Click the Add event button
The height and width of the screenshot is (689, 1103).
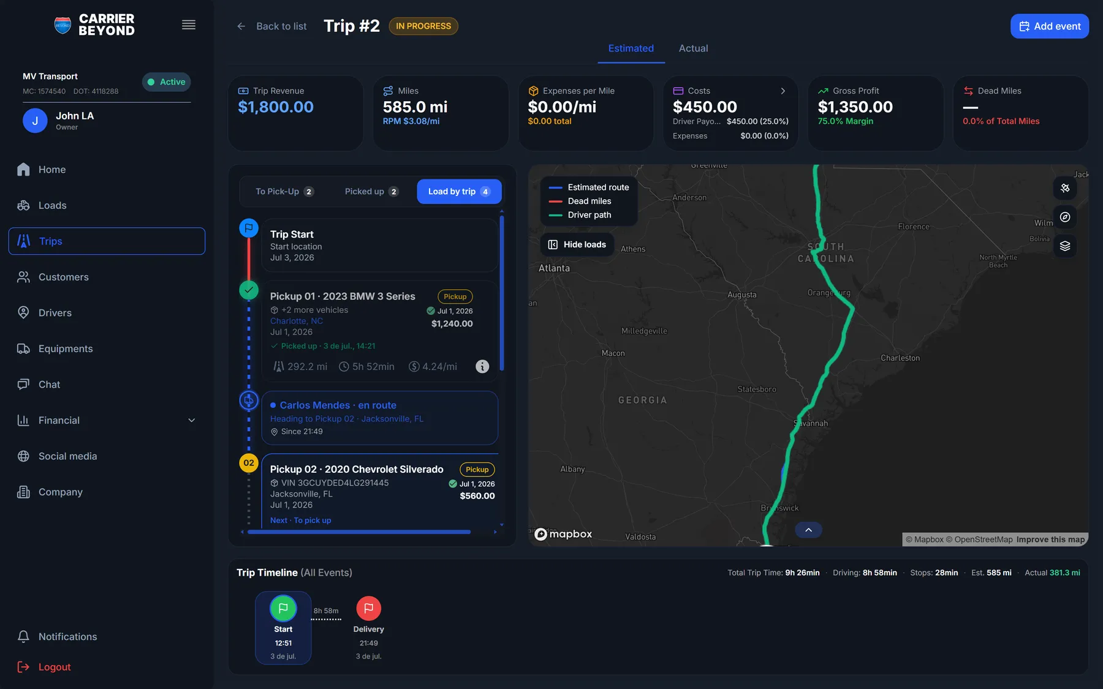[1050, 26]
